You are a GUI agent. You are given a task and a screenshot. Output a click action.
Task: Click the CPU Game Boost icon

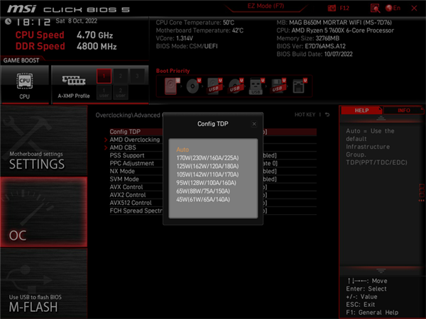point(25,82)
